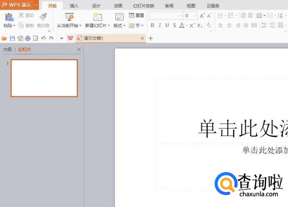Open the text direction dropdown arrow
The height and width of the screenshot is (207, 288).
tap(264, 16)
